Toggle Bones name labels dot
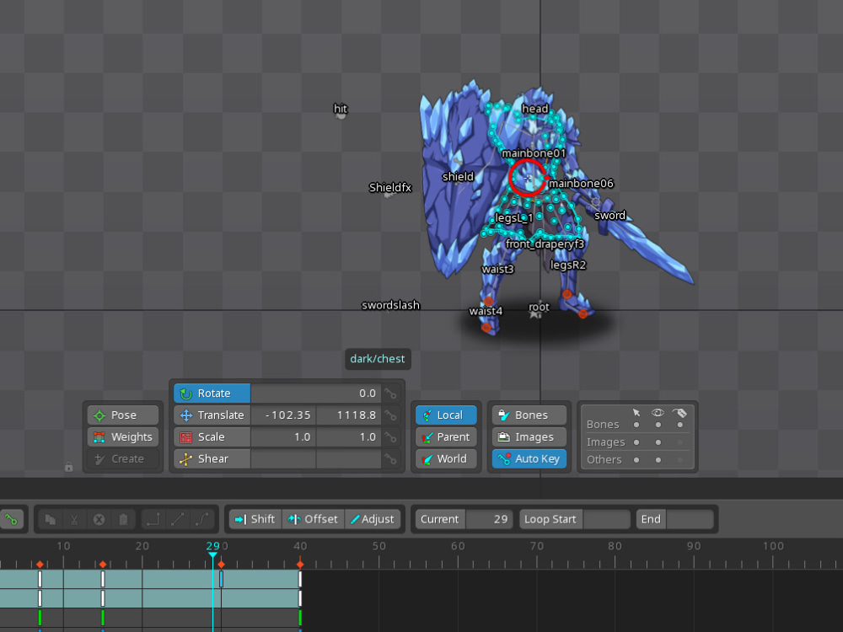Viewport: 843px width, 632px height. click(x=680, y=425)
